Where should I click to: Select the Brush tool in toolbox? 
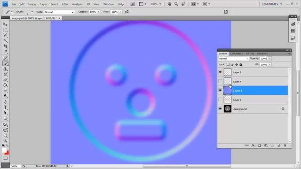(5, 63)
